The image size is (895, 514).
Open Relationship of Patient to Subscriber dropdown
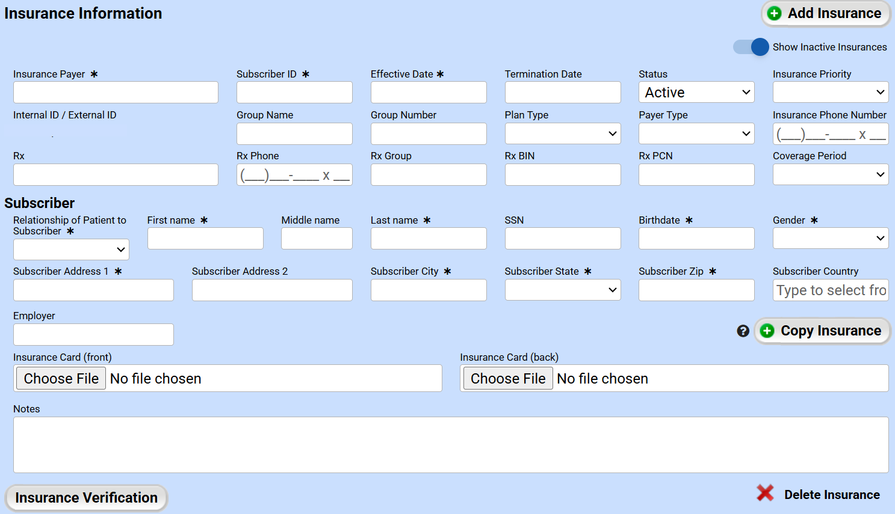71,249
